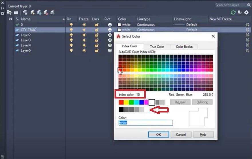
Task: Open New Property Filter tool
Action: 9,12
